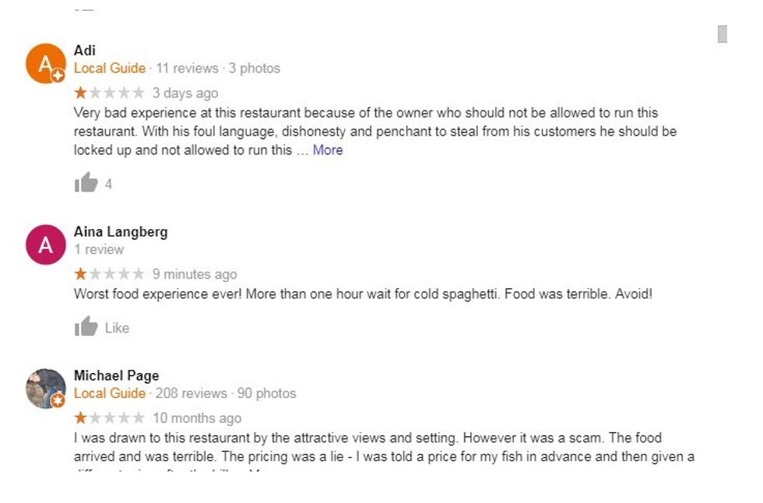Click Adi's orange profile avatar

point(45,63)
